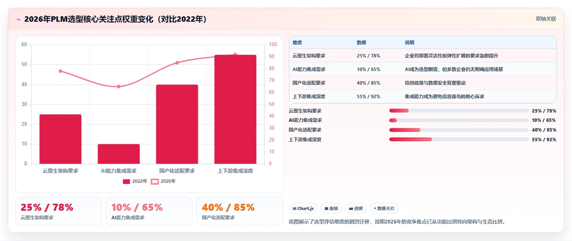Image resolution: width=572 pixels, height=241 pixels.
Task: Open the orange 40% / 85% data card
Action: tap(240, 211)
